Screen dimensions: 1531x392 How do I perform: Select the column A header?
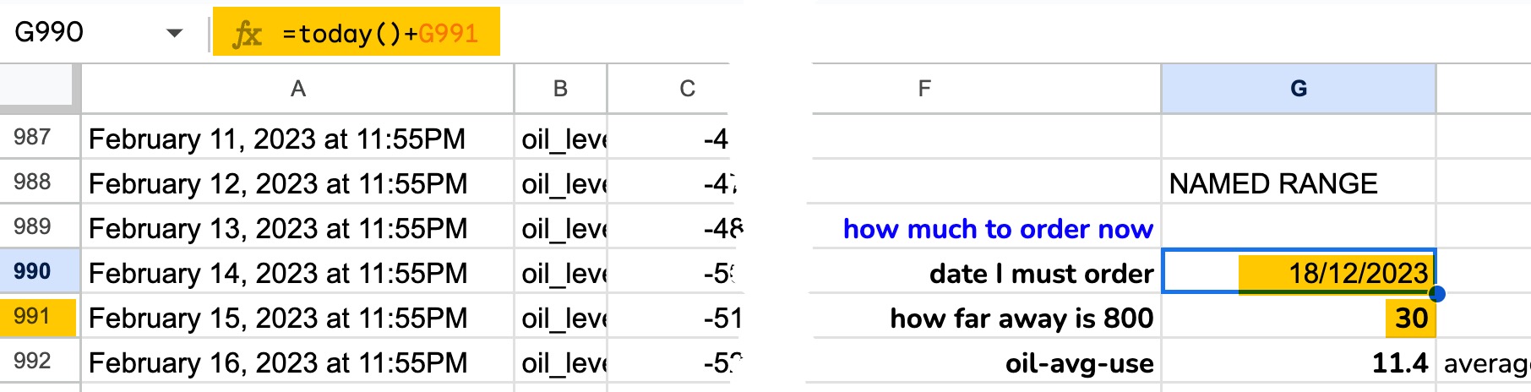tap(297, 89)
